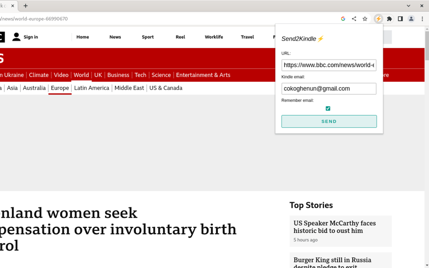429x268 pixels.
Task: Focus the Kindle email input field
Action: coord(329,89)
